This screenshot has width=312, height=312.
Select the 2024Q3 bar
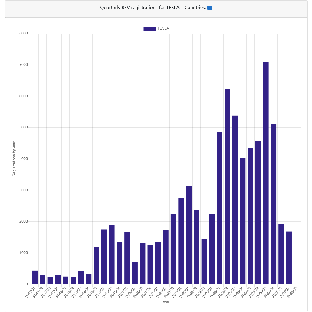pos(266,173)
